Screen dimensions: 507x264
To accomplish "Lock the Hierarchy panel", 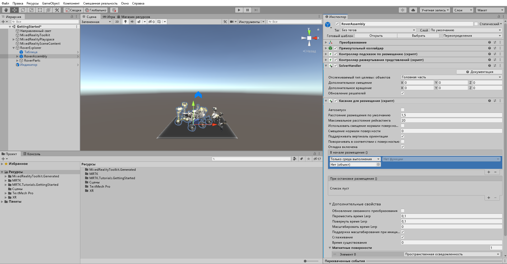I will [x=72, y=16].
